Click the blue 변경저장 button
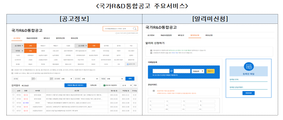This screenshot has width=283, height=120. tap(248, 93)
